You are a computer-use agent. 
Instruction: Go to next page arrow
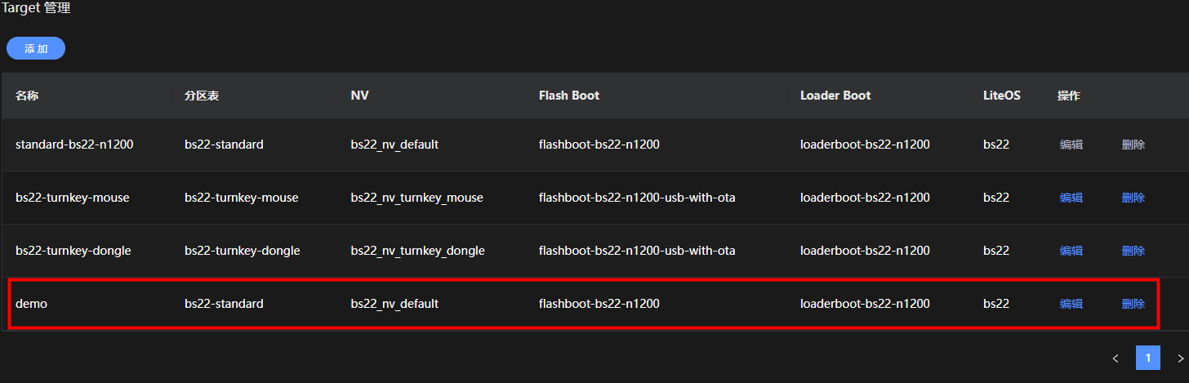coord(1180,358)
